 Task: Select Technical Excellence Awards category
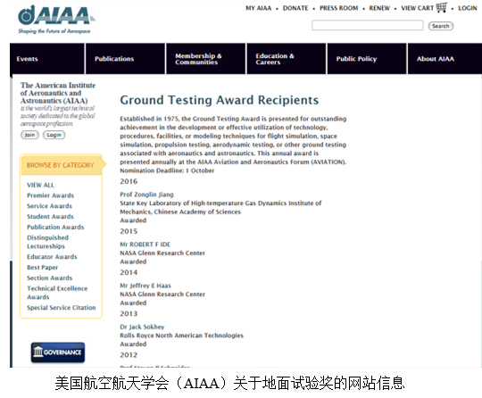57,293
